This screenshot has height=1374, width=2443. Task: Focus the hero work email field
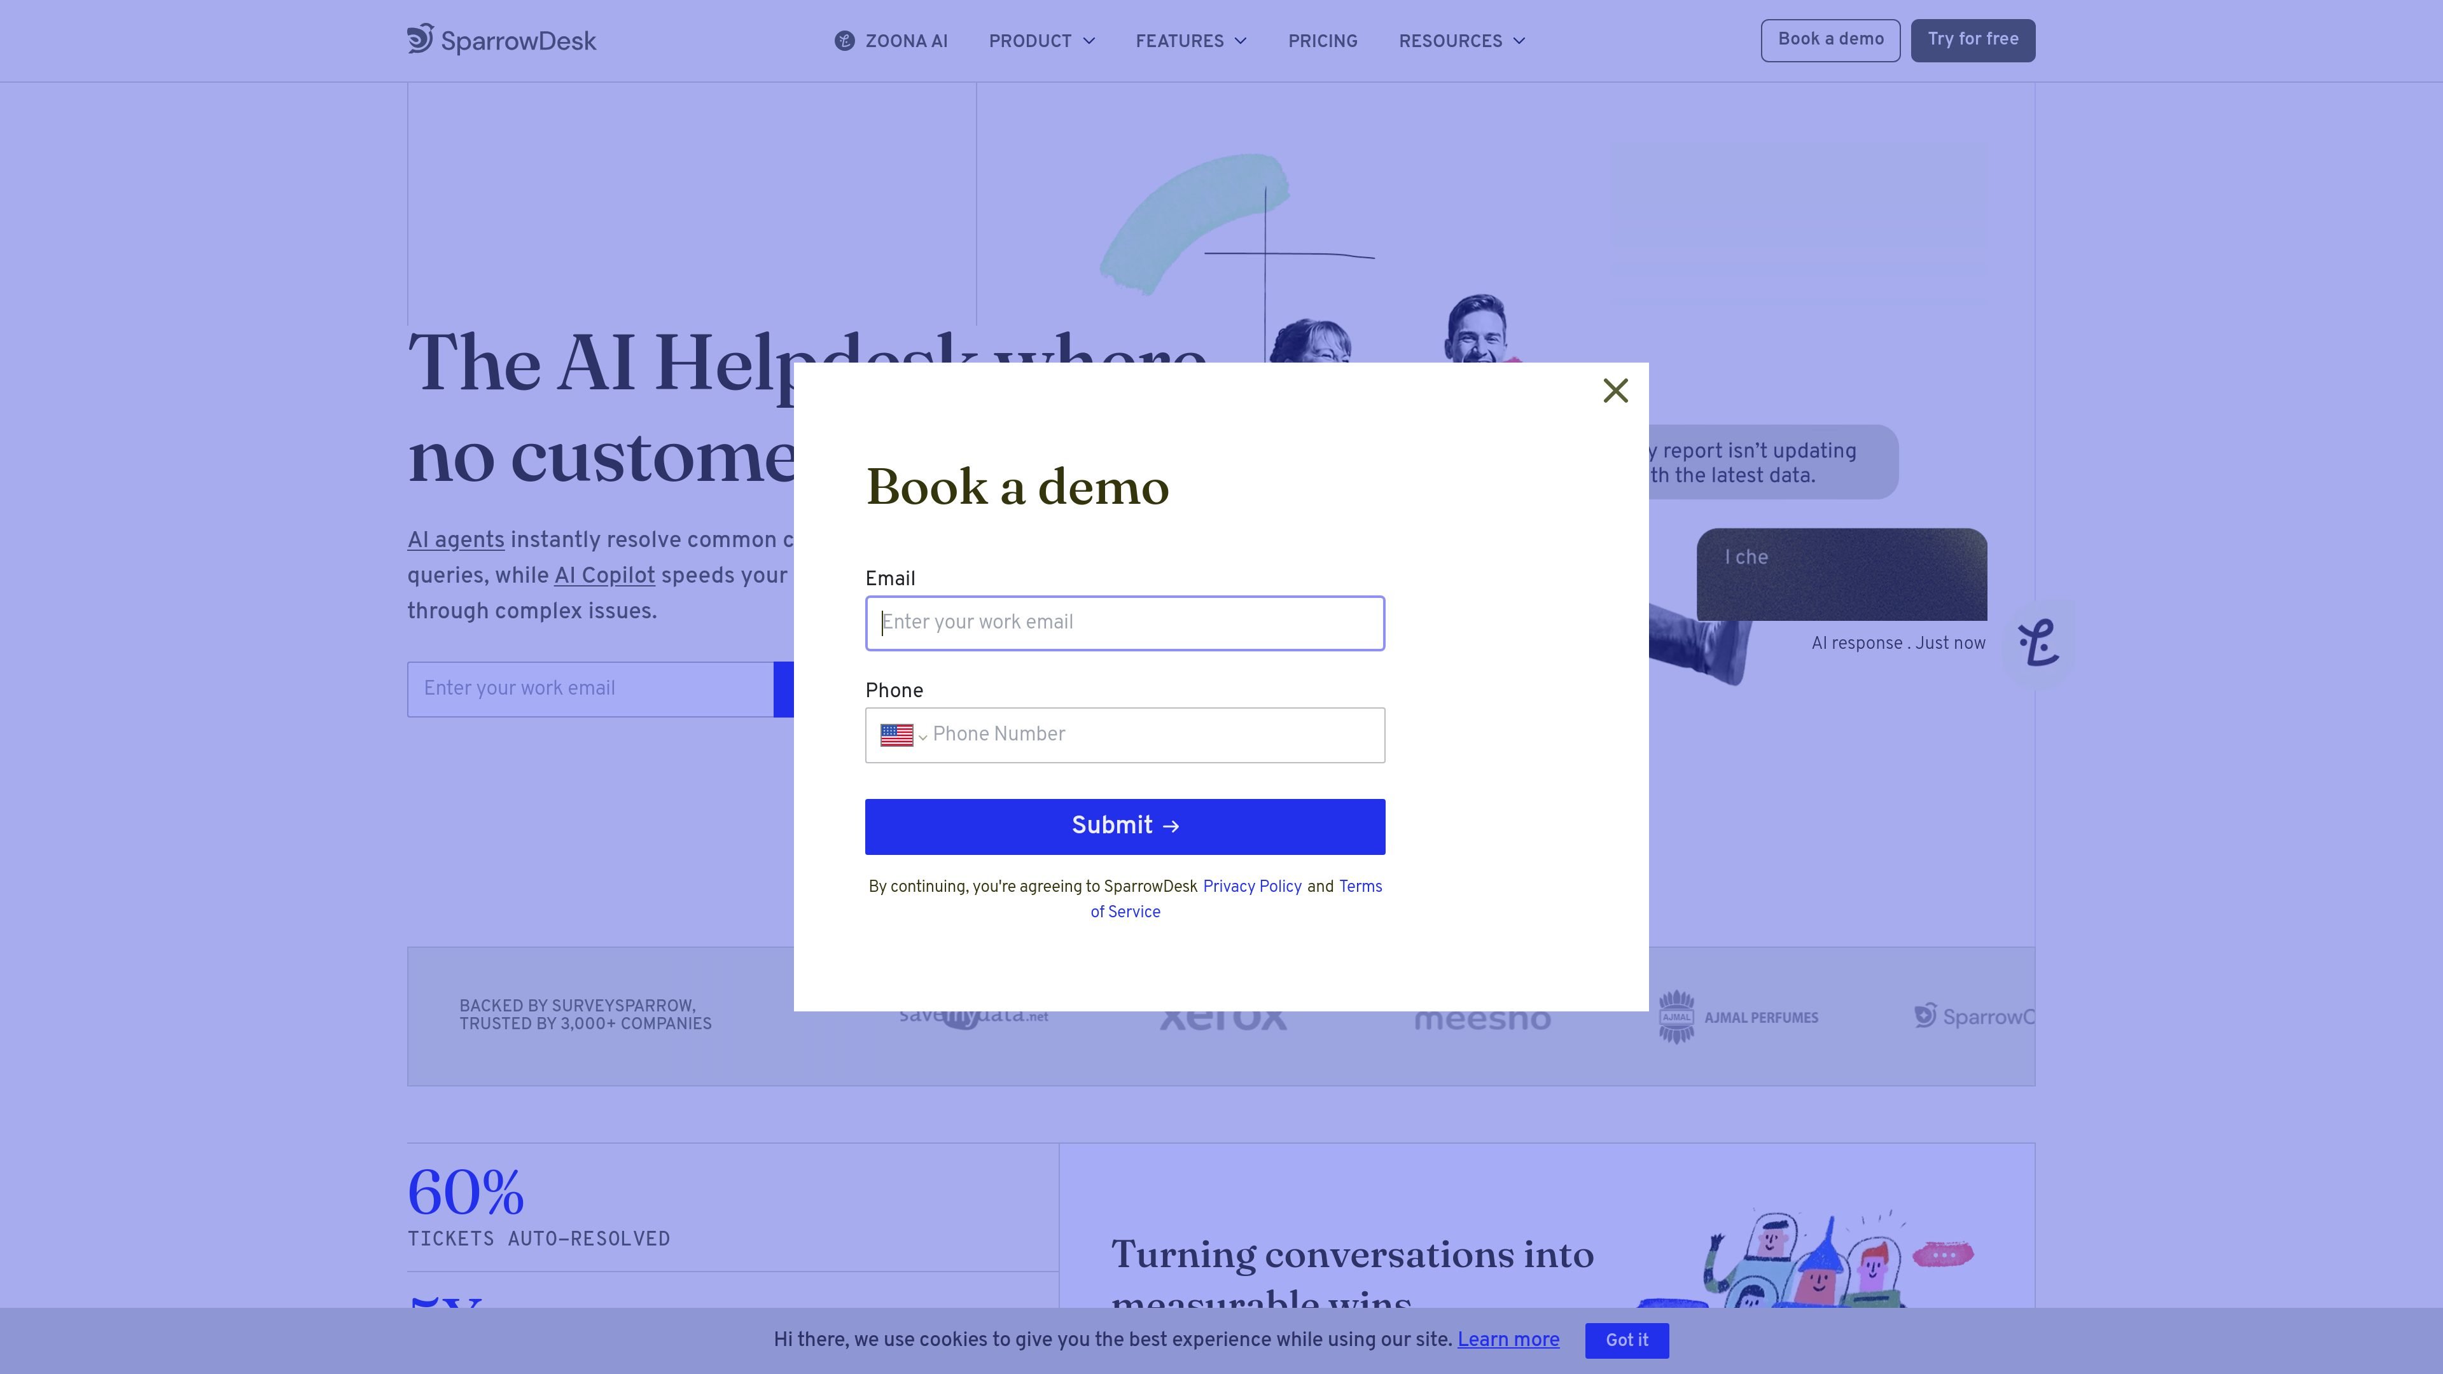[591, 690]
